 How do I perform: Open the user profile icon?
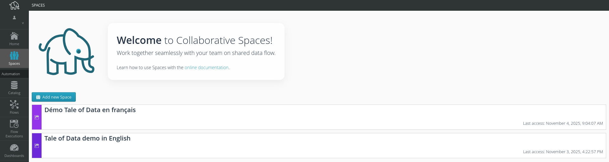tap(14, 18)
